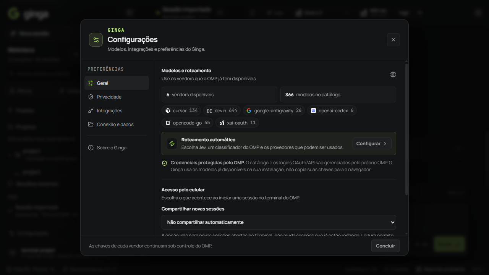This screenshot has width=489, height=275.
Task: Click the "PREFERÊNCIAS" sidebar header
Action: pyautogui.click(x=106, y=69)
